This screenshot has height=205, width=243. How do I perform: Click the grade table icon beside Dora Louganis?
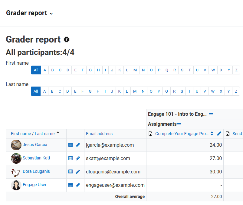click(x=70, y=171)
